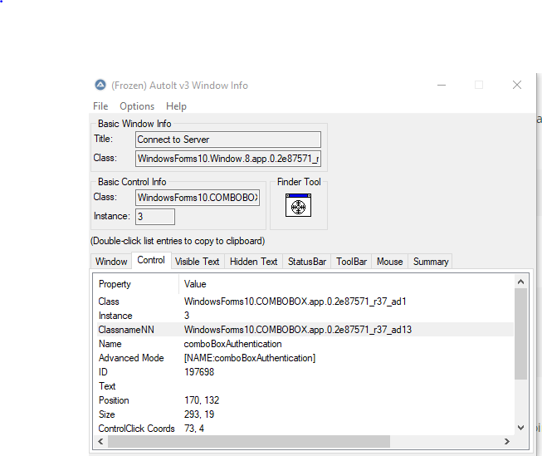
Task: Select the Position row 170, 132
Action: click(x=304, y=400)
